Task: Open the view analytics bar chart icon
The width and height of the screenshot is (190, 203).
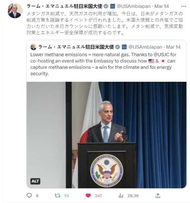Action: click(x=121, y=196)
